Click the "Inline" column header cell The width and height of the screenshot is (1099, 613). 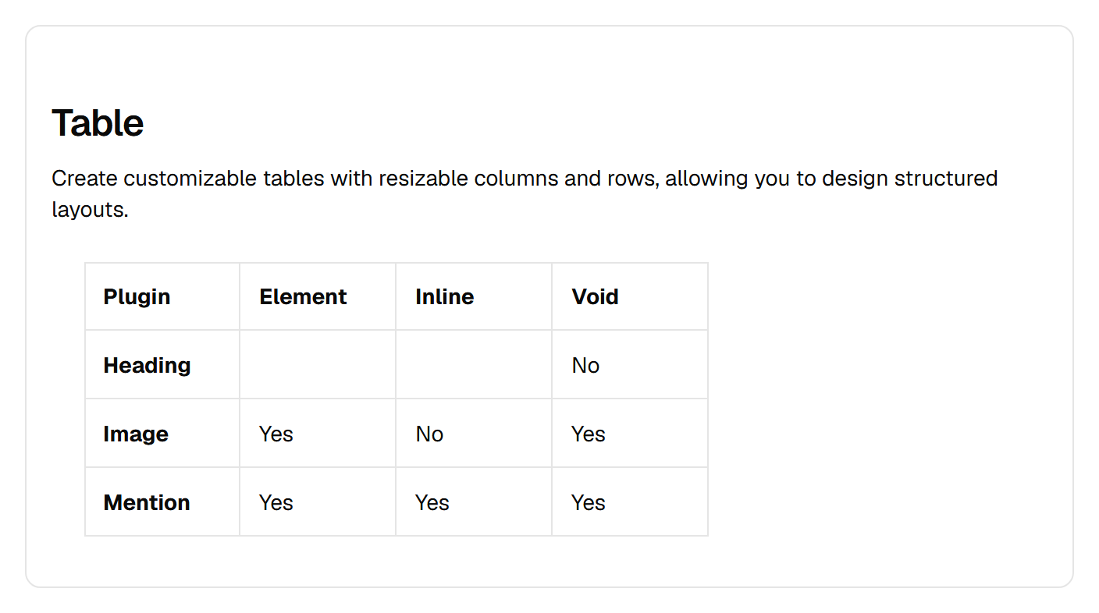point(474,296)
